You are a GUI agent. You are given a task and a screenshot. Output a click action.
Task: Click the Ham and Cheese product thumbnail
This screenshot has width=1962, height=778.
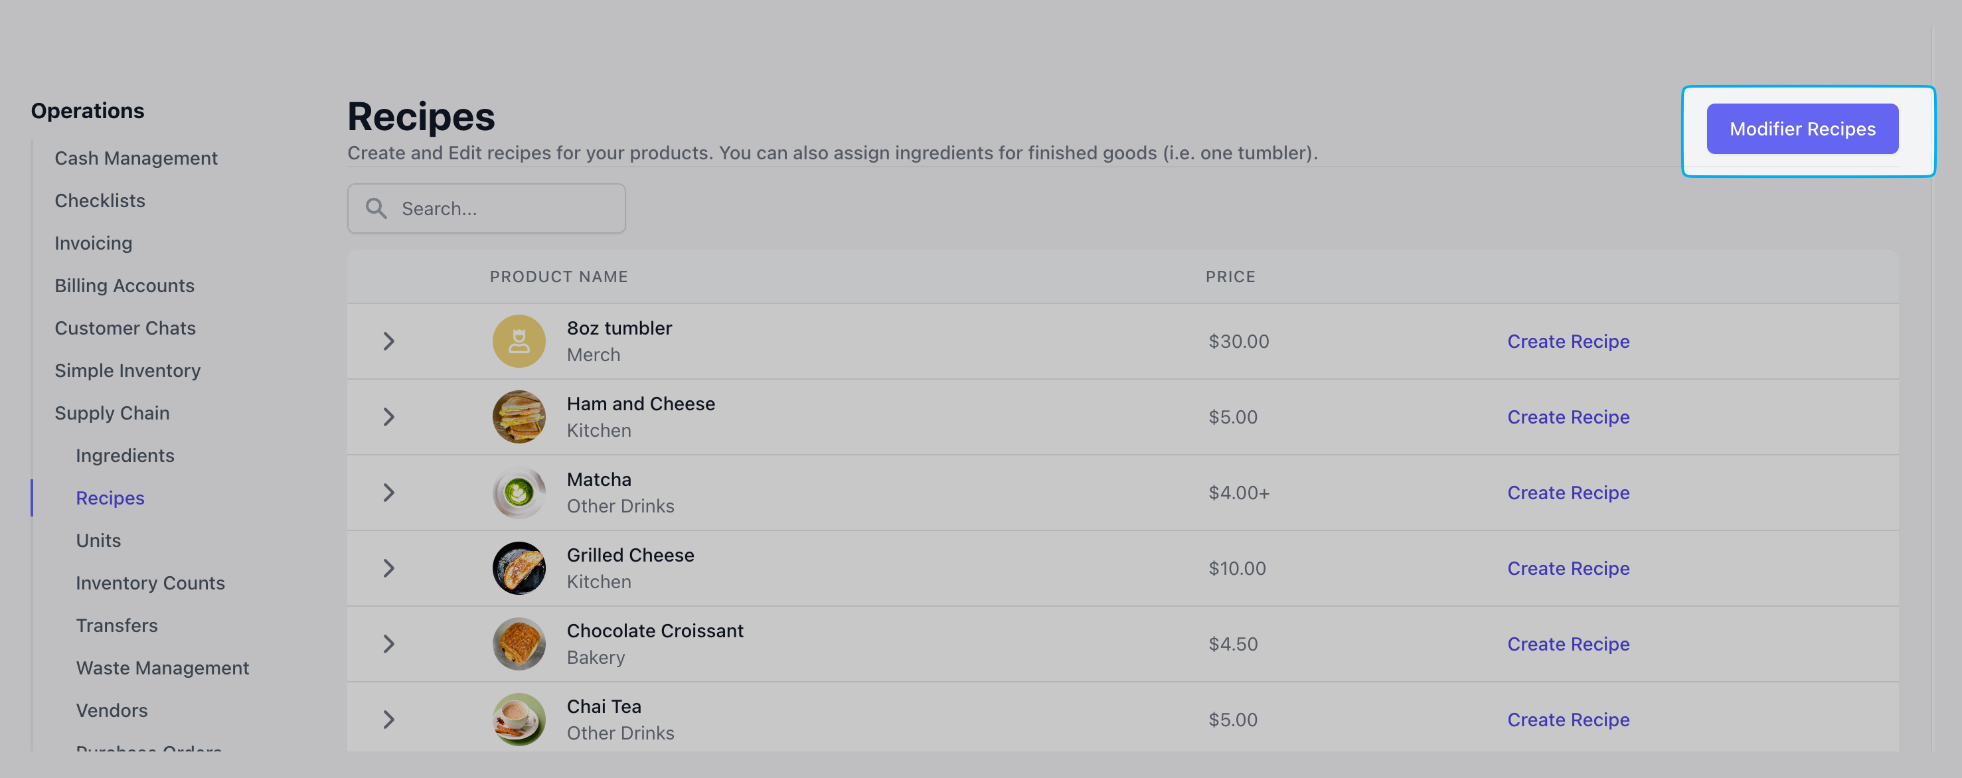tap(519, 417)
